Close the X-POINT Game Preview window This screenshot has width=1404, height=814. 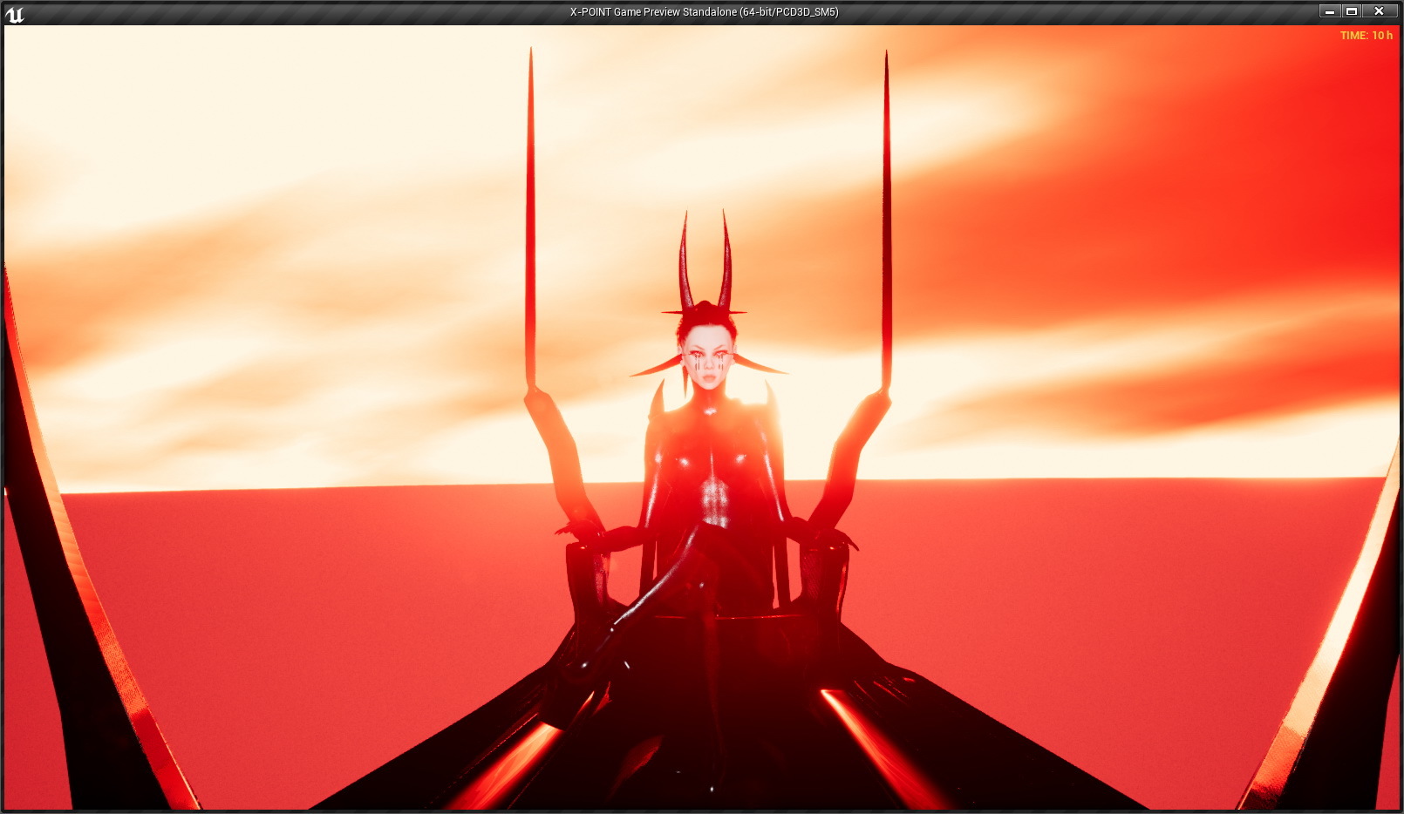point(1379,11)
